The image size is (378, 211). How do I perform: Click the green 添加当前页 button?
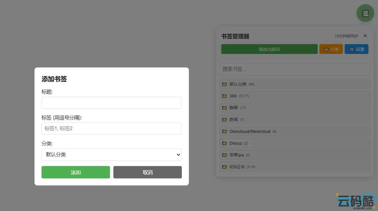coord(269,49)
